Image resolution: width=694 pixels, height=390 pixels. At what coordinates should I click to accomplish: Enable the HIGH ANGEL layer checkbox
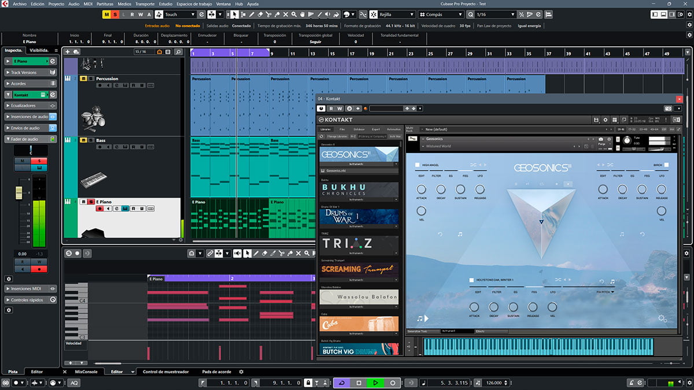[x=418, y=165]
